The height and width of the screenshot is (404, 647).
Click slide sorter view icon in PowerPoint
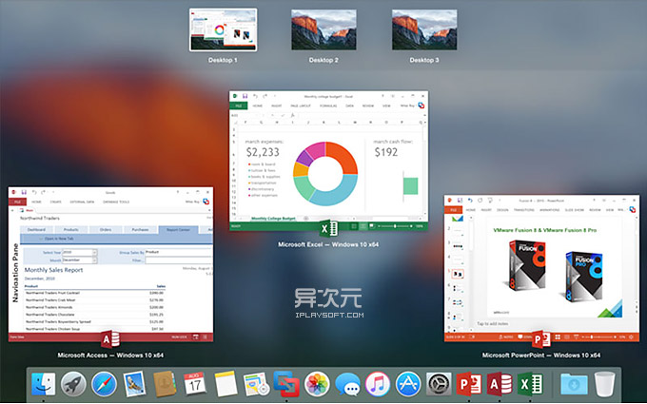coord(558,337)
